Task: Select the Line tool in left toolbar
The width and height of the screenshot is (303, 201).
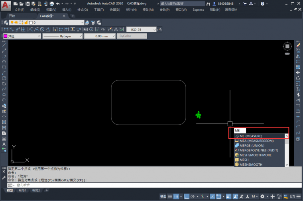Action: (4, 45)
